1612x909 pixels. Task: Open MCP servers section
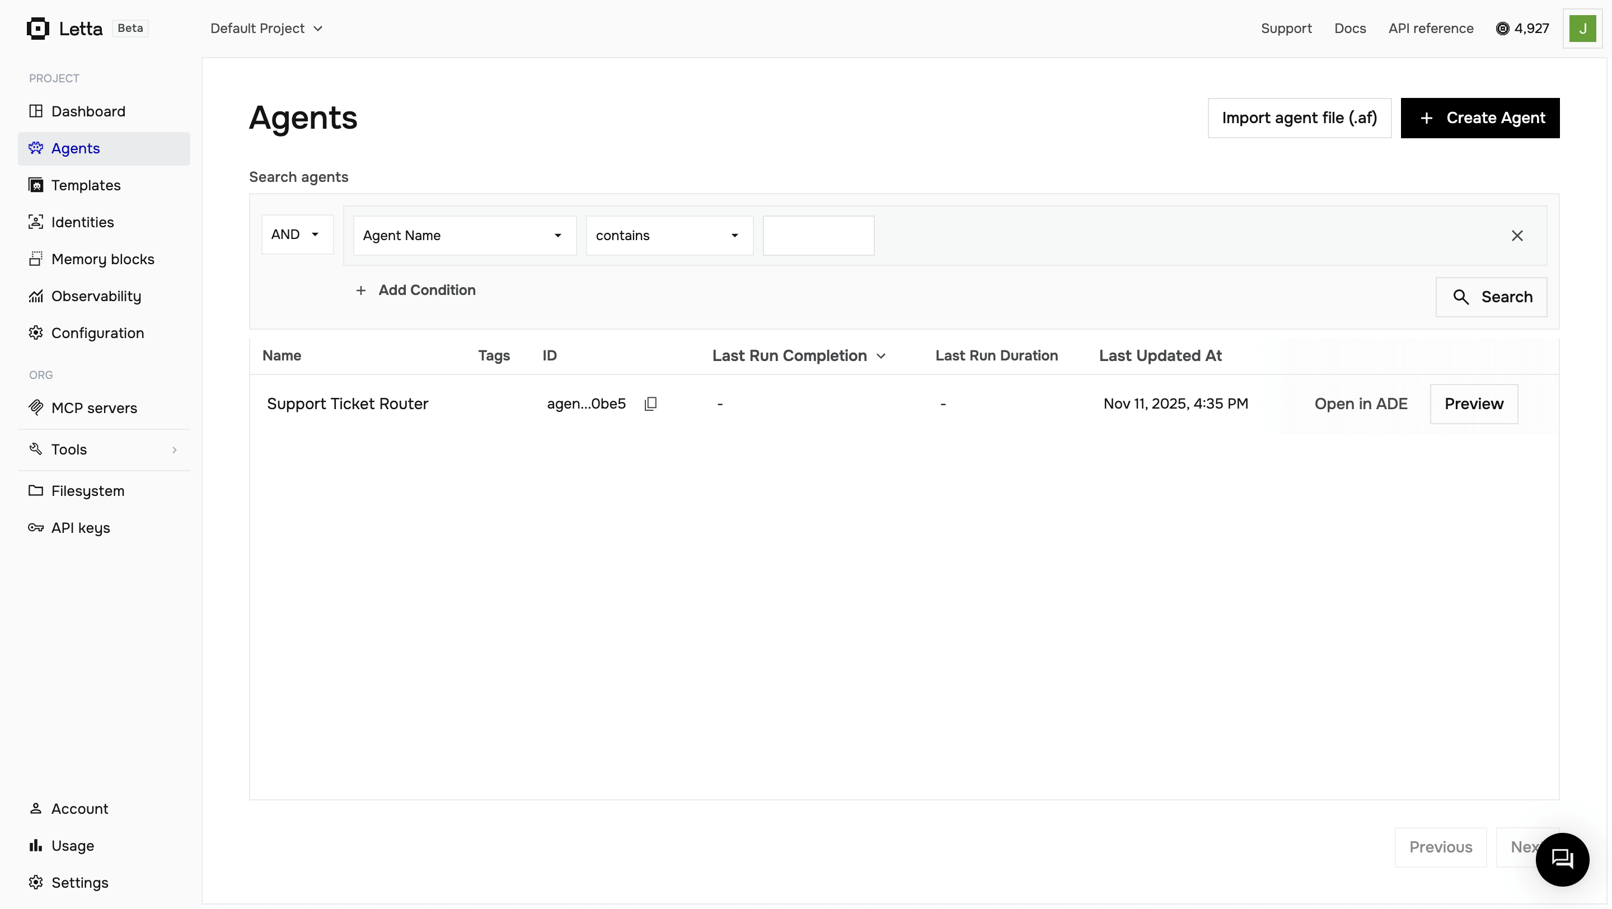(94, 408)
